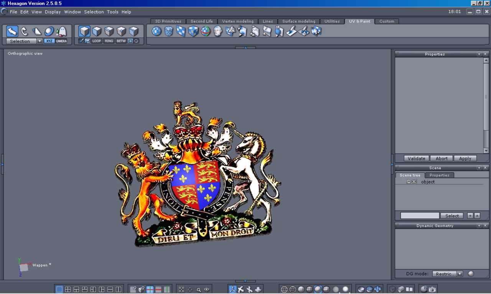Open the camera snapshot icon in bottom bar
The image size is (491, 294).
[432, 289]
